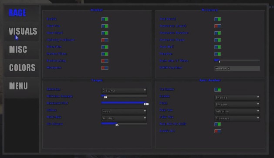The image size is (274, 158).
Task: Toggle the Automatic Scope switch
Action: tap(218, 40)
